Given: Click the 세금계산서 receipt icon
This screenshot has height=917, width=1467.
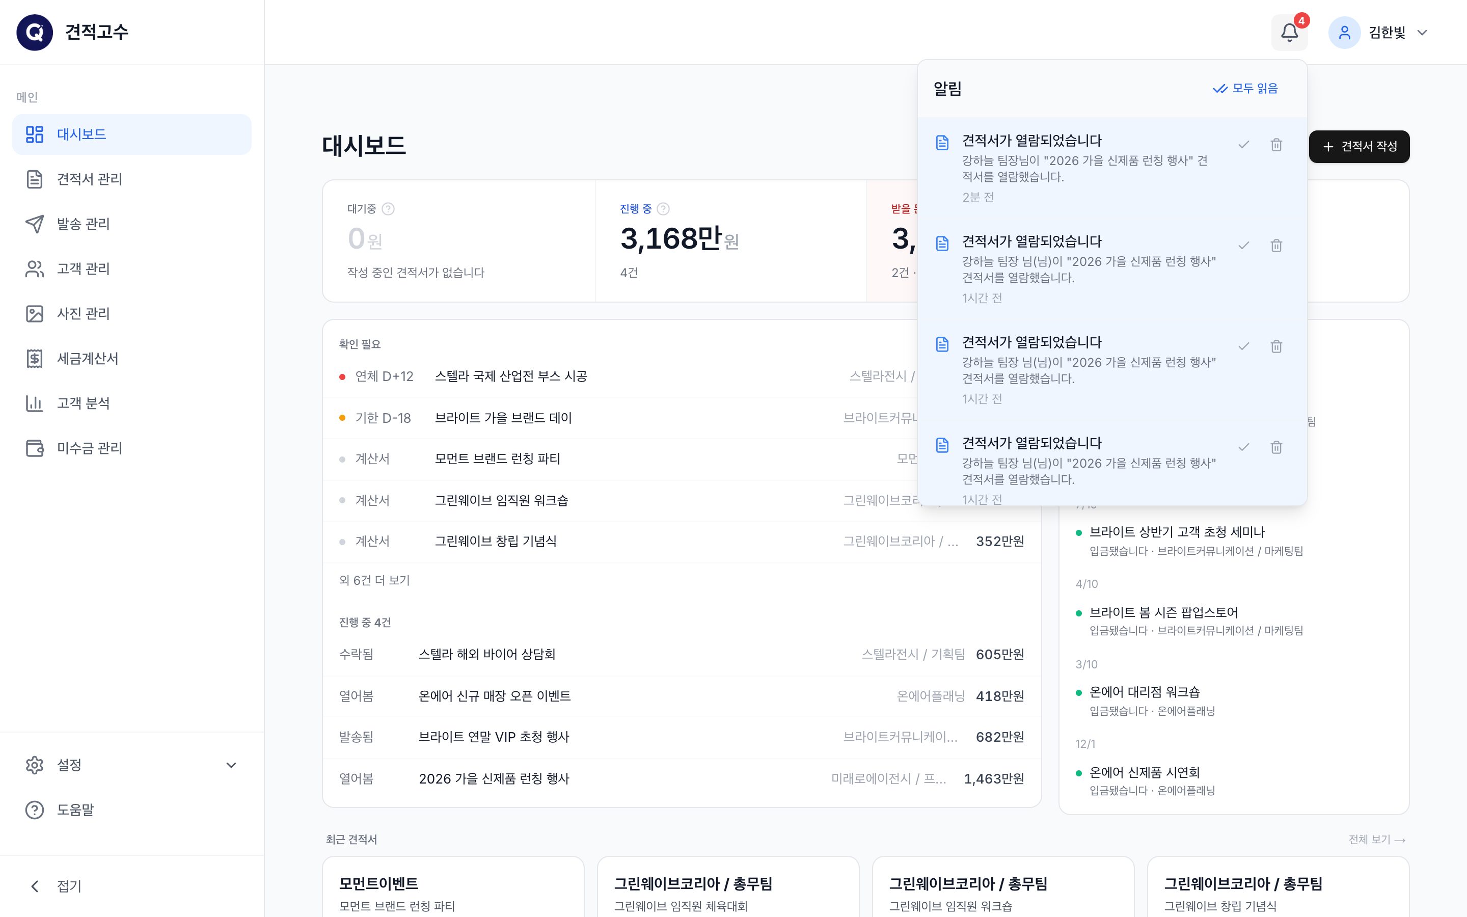Looking at the screenshot, I should 35,359.
